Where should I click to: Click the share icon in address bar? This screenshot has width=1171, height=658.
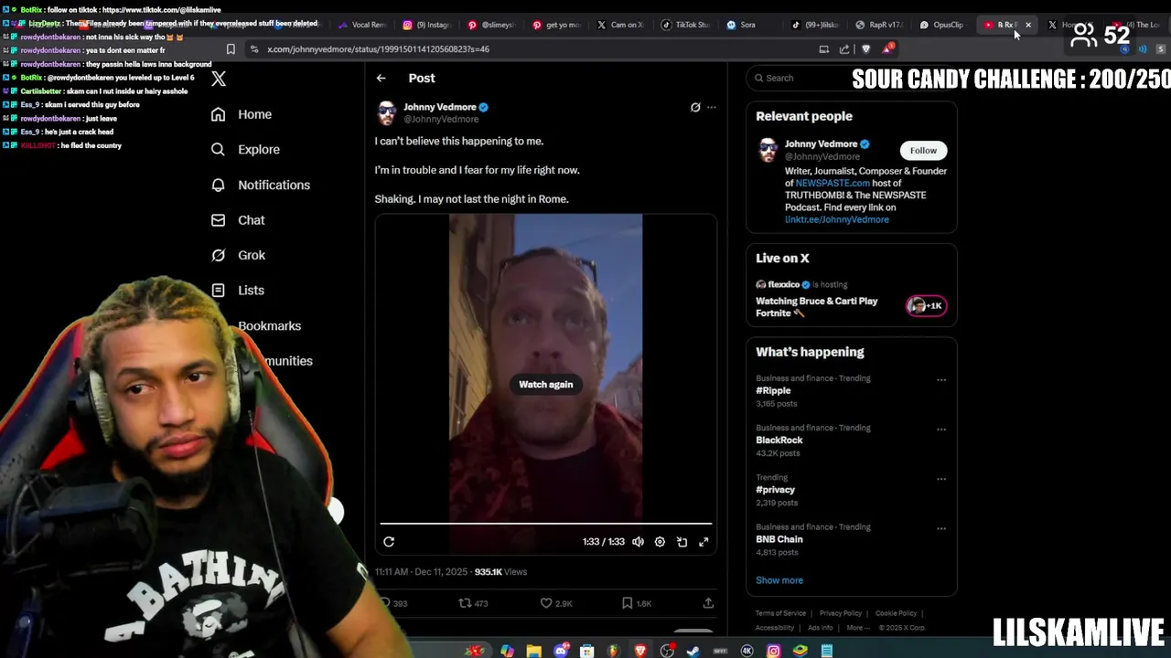click(843, 49)
